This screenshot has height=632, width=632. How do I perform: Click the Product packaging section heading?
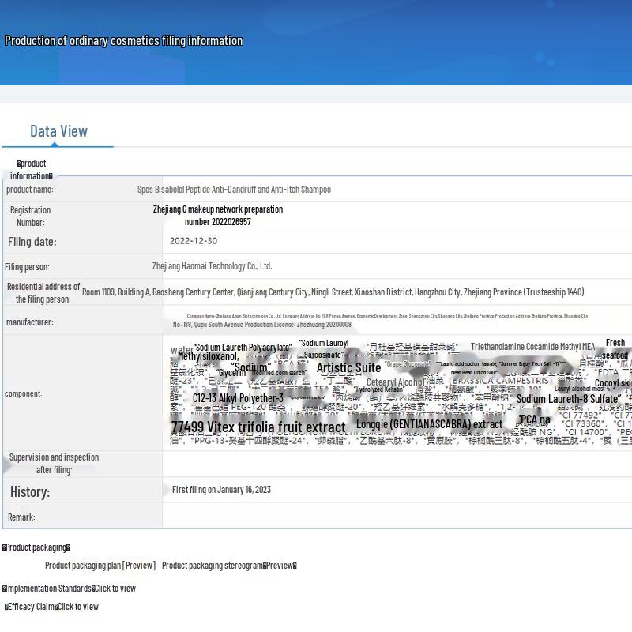(36, 547)
